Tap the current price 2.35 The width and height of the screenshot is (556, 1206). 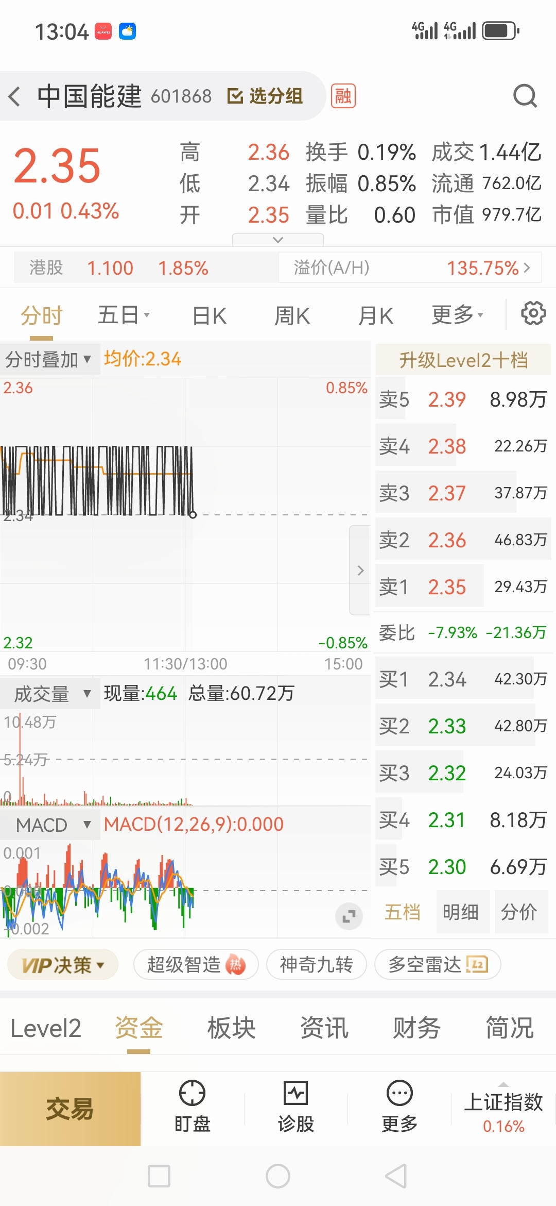(x=57, y=165)
